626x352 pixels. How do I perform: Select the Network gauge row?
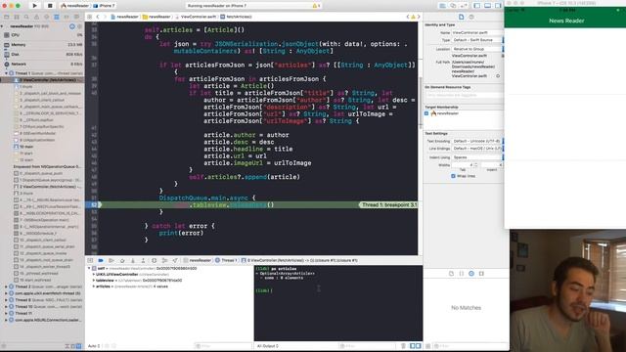[42, 64]
